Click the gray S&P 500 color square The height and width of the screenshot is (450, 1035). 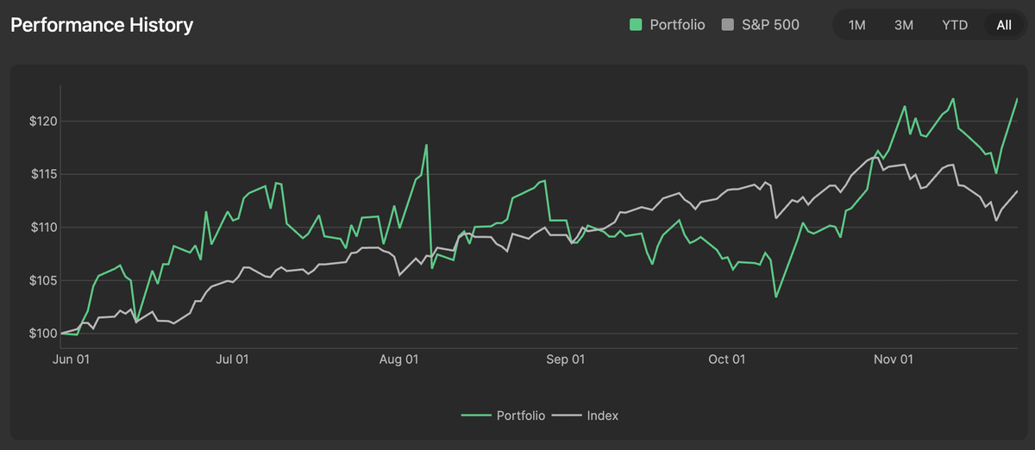coord(727,25)
